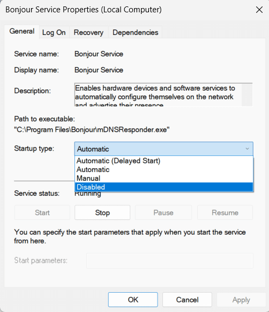
Task: Click the Start parameters input field
Action: point(170,261)
